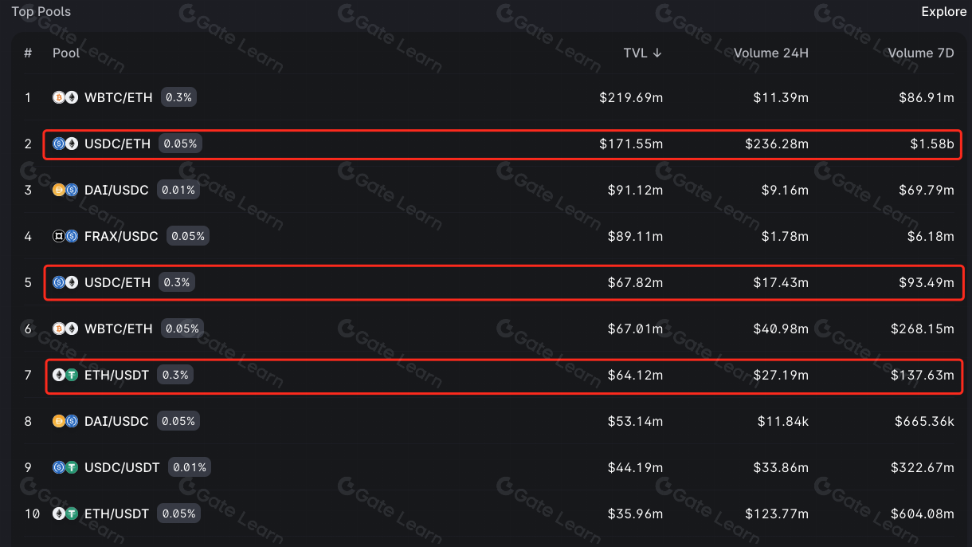Click the USDC/USDT pool token icons

point(65,467)
